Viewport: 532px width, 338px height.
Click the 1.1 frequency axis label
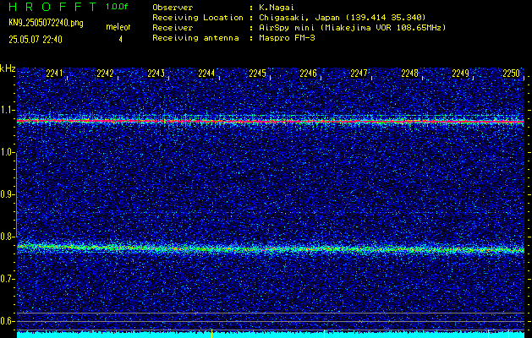point(8,110)
